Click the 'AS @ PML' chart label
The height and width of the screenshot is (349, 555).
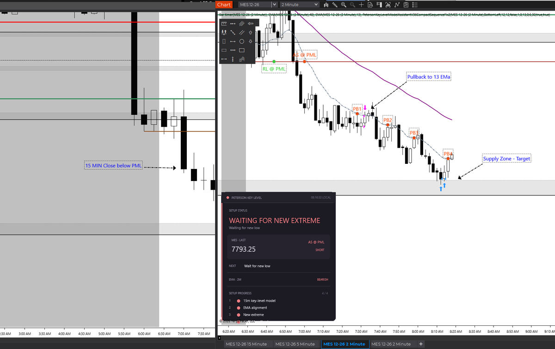tap(305, 55)
